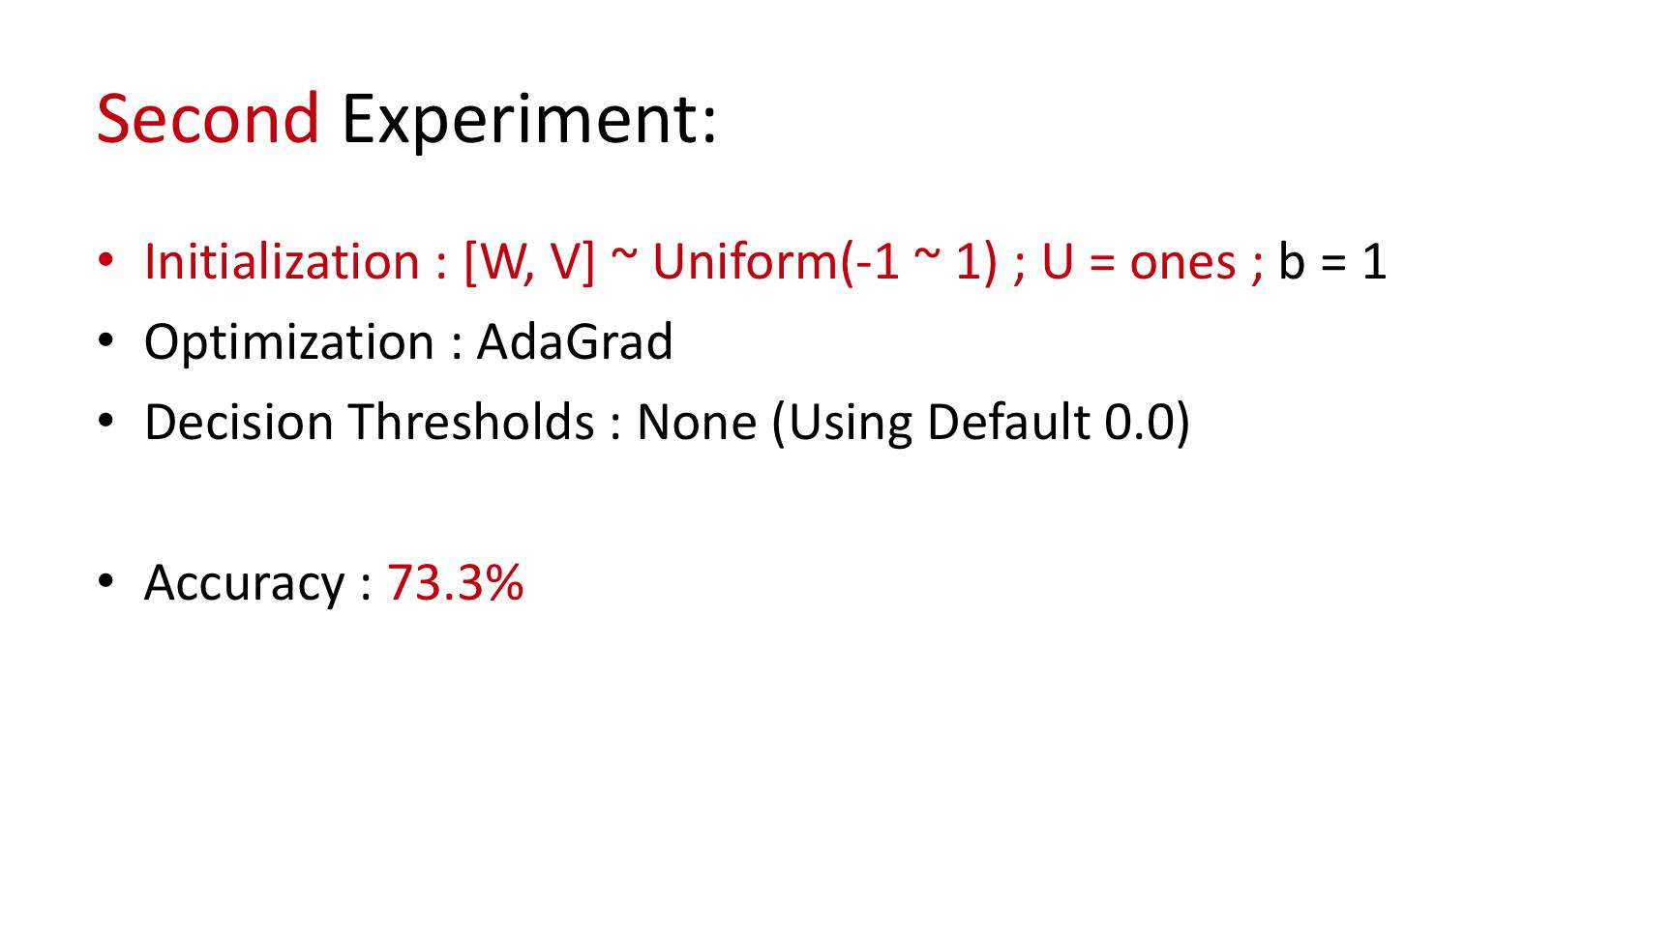Click the "Uniform(-1 ~ 1)" text

(824, 262)
